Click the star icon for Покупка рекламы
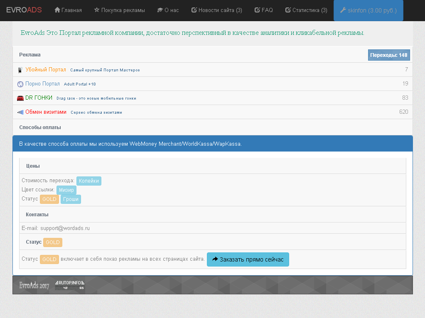Viewport: 425px width, 318px height. click(x=97, y=10)
